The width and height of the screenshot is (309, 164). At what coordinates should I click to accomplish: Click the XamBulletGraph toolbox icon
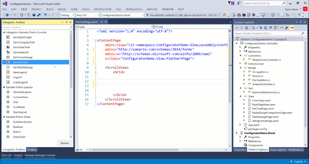[x=8, y=37]
